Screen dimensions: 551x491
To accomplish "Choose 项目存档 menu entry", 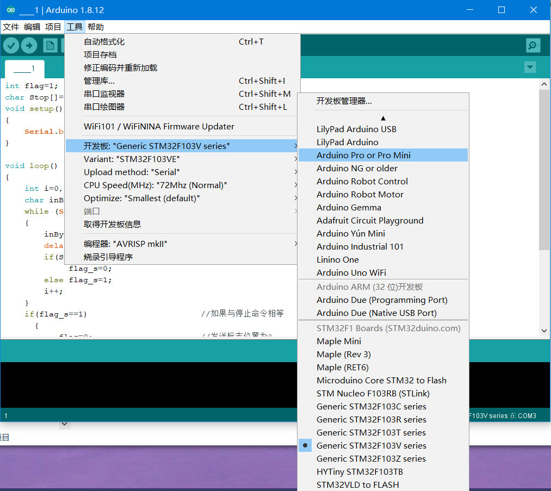I will pos(183,55).
